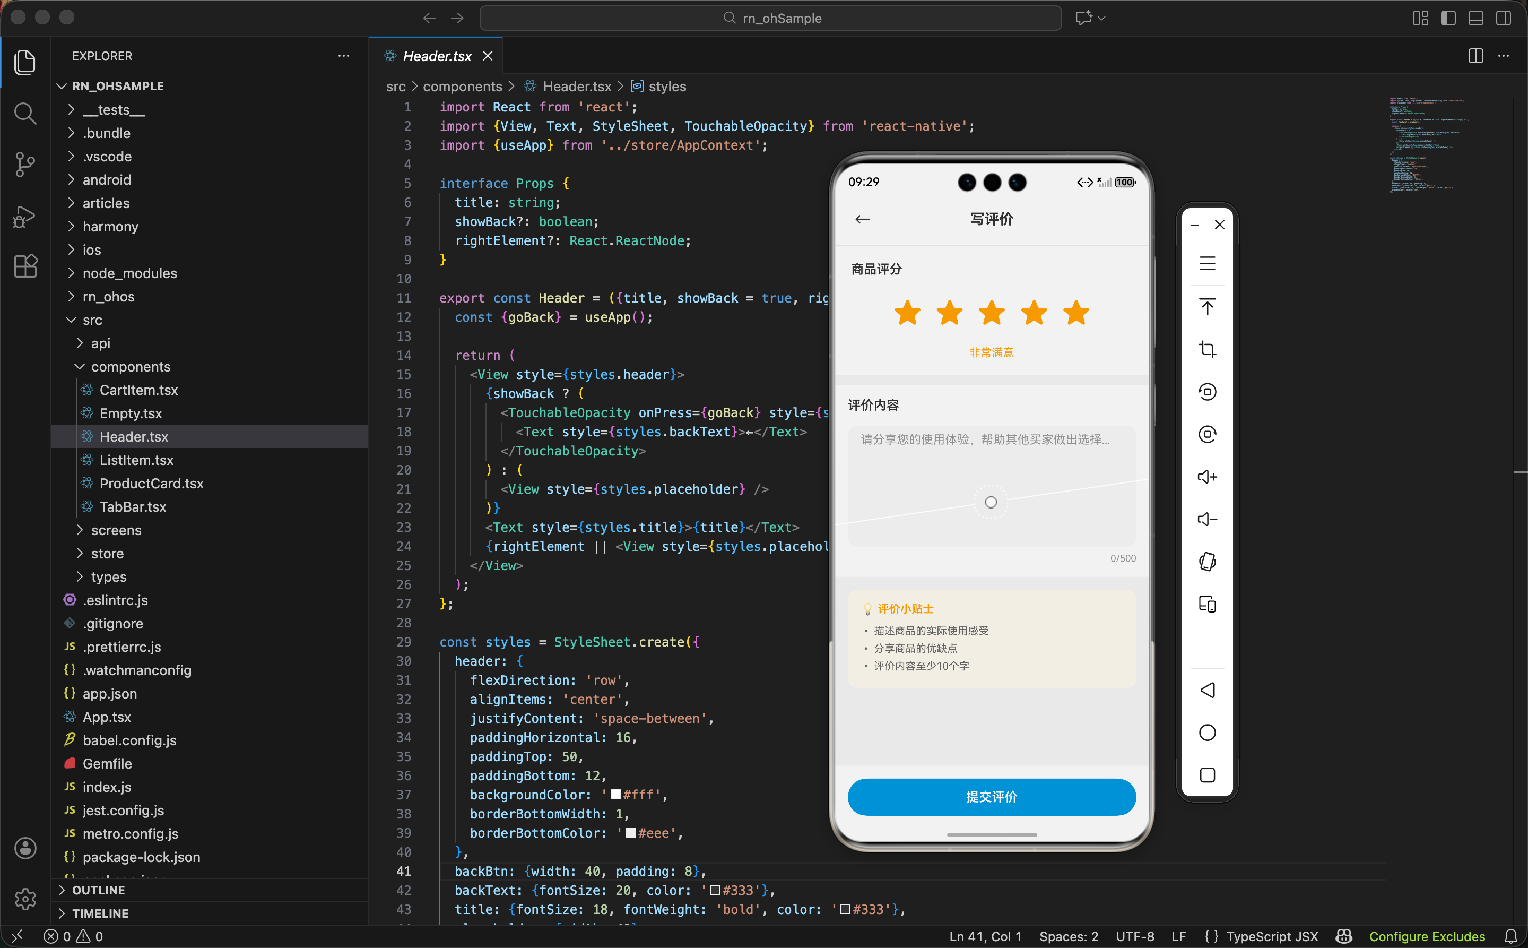This screenshot has width=1528, height=948.
Task: Open the Extensions view
Action: pyautogui.click(x=24, y=266)
